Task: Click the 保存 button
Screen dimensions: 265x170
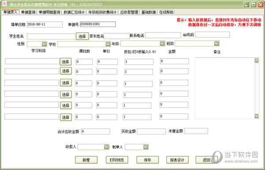Action: tap(148, 160)
